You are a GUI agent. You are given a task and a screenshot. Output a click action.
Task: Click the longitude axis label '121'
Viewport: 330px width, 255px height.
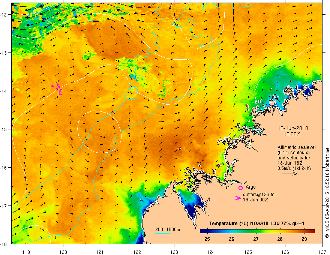(x=100, y=252)
